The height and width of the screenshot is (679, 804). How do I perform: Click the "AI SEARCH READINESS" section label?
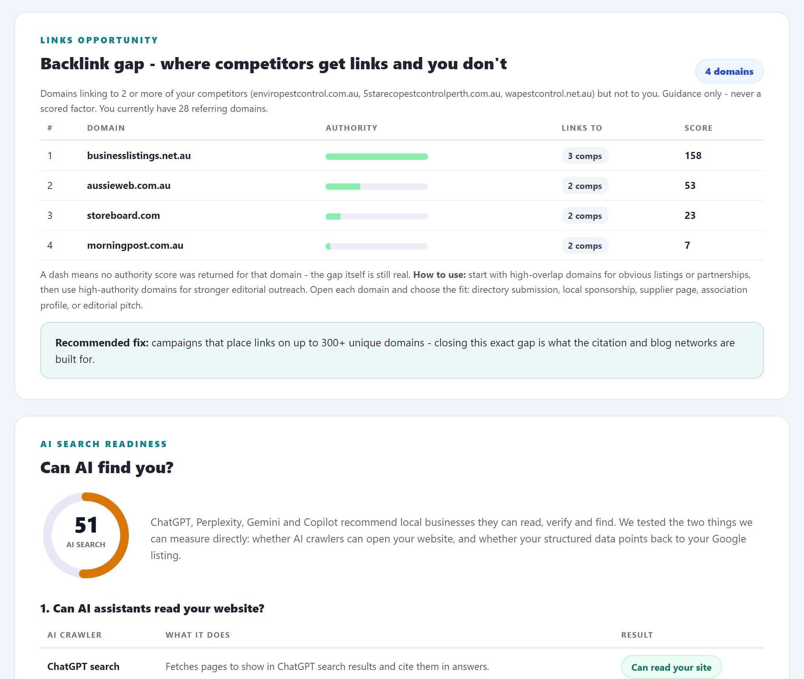[x=104, y=444]
